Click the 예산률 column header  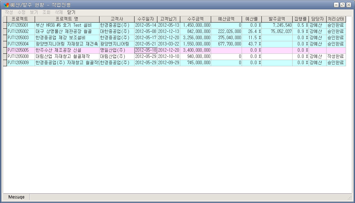[x=252, y=19]
